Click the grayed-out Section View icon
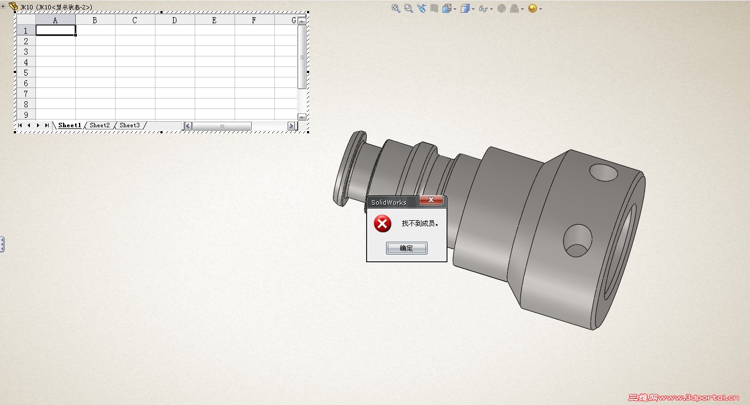The width and height of the screenshot is (750, 405). [x=434, y=8]
